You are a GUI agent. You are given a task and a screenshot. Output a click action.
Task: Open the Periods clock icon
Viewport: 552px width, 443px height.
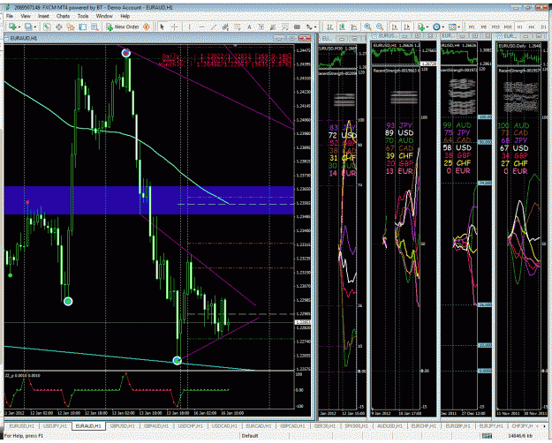pos(436,26)
